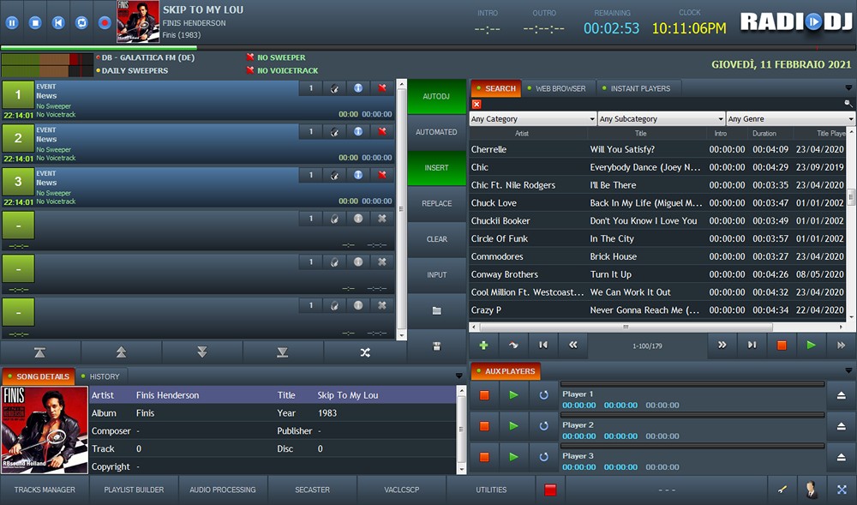Go to first search results page
Screen dimensions: 857x505
[x=542, y=346]
